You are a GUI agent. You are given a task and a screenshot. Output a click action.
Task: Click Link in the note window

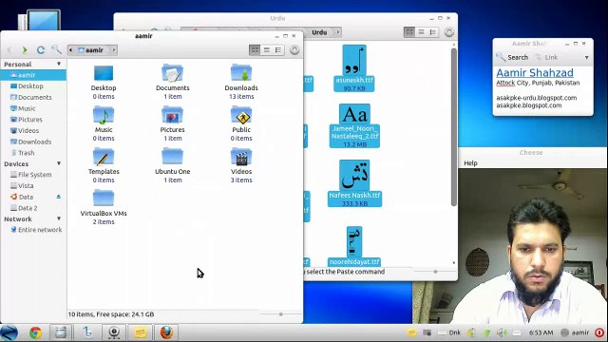(546, 57)
